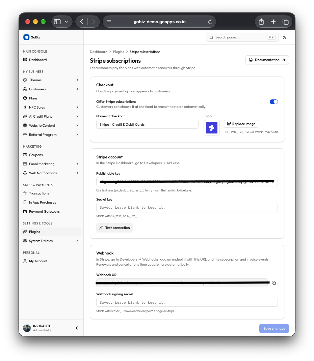Screen dimensions: 314x361
Task: Reload the page in browser
Action: point(210,22)
